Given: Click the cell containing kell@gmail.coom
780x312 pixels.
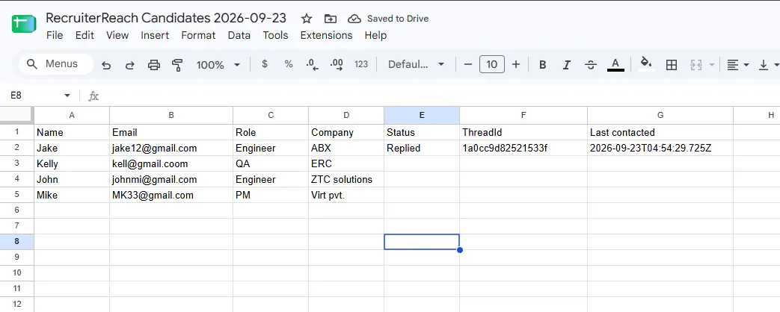Looking at the screenshot, I should [x=171, y=163].
